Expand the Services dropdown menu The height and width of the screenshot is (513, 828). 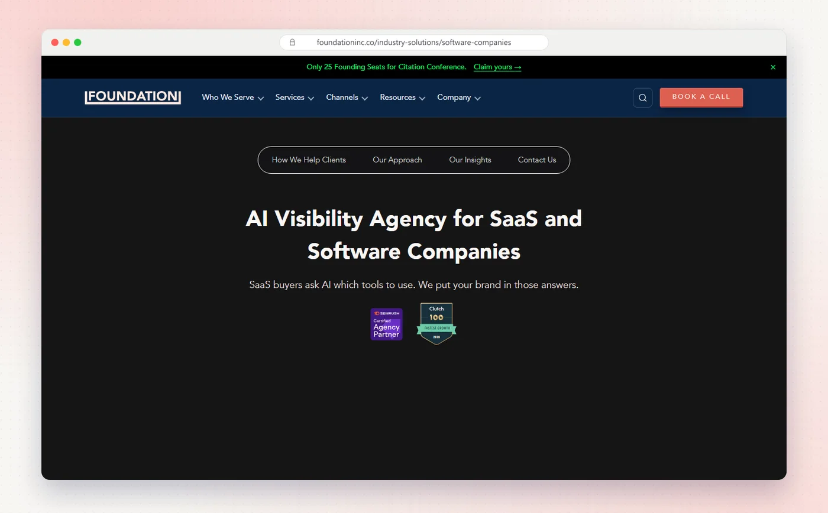(x=295, y=98)
